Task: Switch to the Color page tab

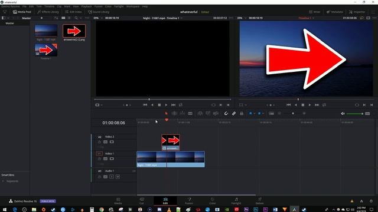Action: click(213, 201)
